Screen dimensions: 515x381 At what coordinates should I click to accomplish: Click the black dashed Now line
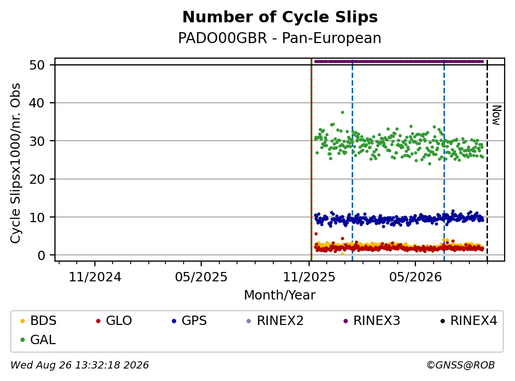(487, 159)
